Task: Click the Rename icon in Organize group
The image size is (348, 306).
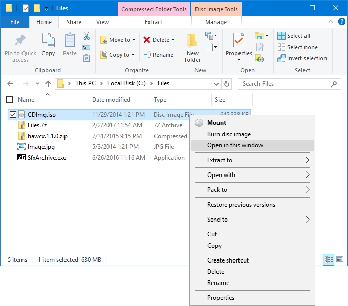Action: click(147, 55)
